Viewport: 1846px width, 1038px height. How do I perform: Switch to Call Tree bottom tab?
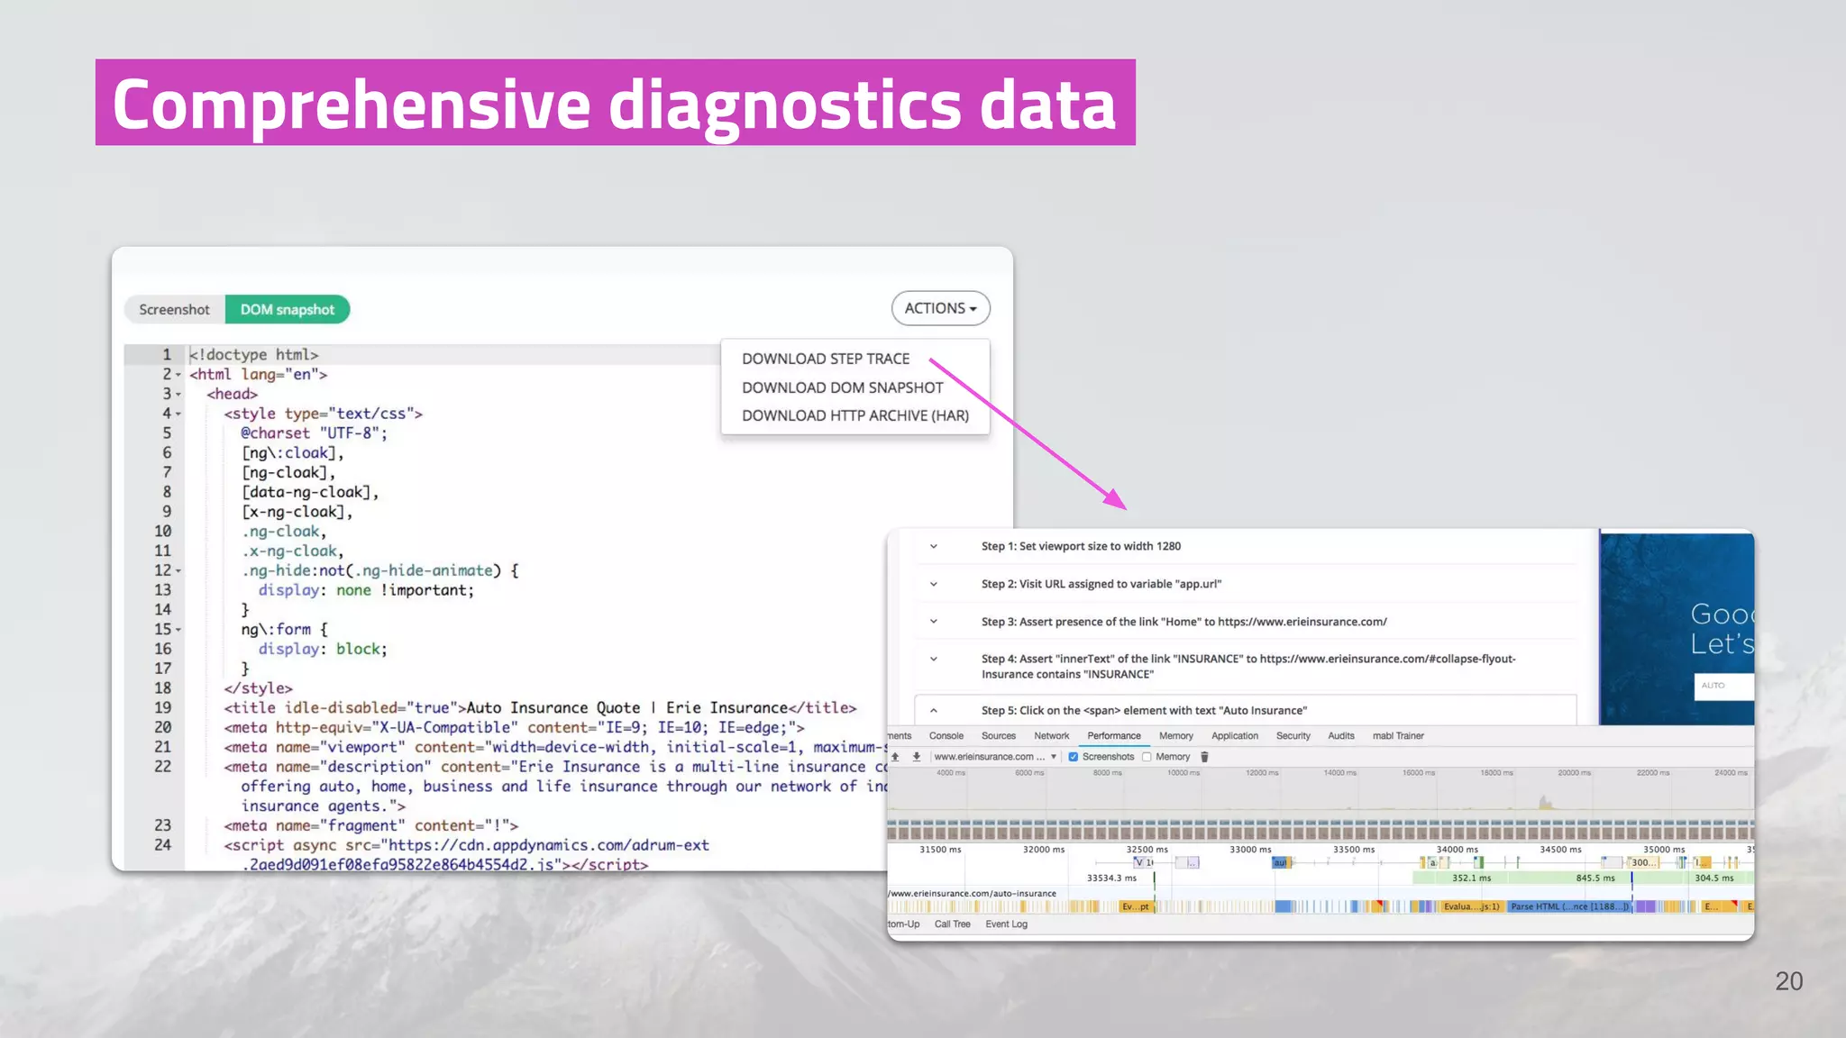(952, 924)
